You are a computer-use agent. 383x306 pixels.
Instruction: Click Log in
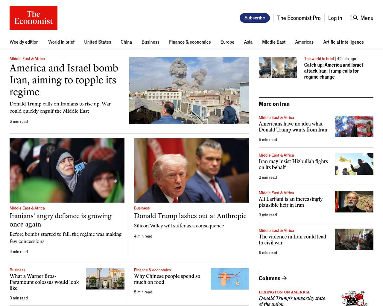(x=335, y=18)
